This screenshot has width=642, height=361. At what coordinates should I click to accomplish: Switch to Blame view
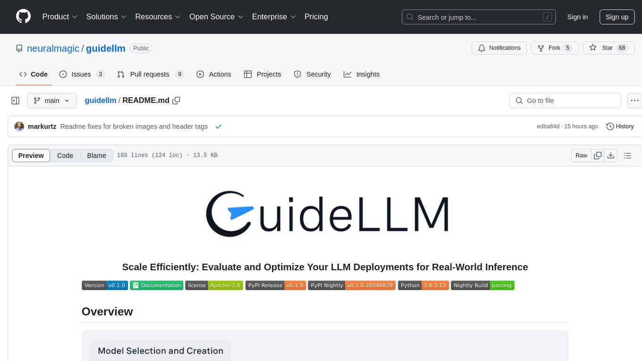tap(97, 155)
